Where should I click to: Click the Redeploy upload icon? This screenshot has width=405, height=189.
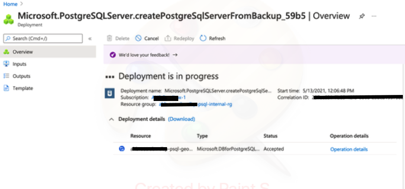[x=168, y=38]
